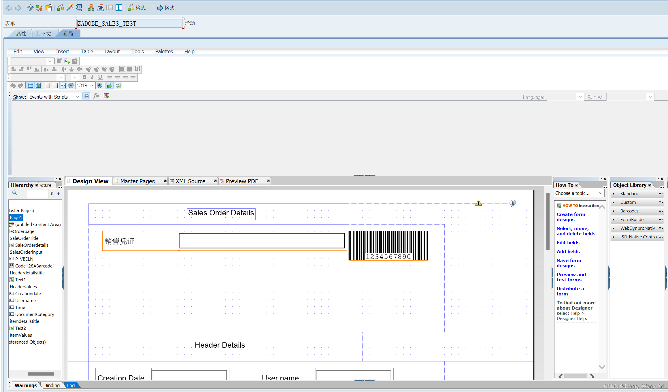Click the fit page width icon
Screen dimensions: 668x392
[x=63, y=85]
